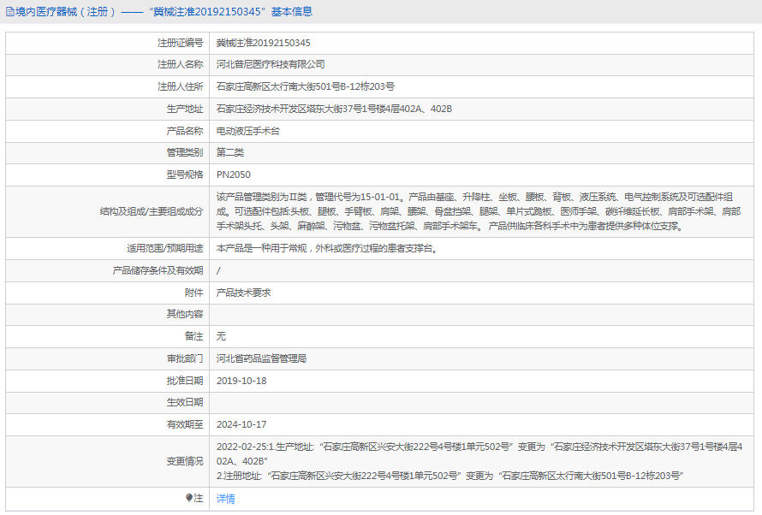Click the 注册人名称 label
The height and width of the screenshot is (515, 762).
180,64
